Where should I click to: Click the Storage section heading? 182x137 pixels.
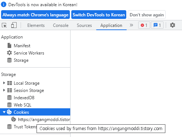8,74
